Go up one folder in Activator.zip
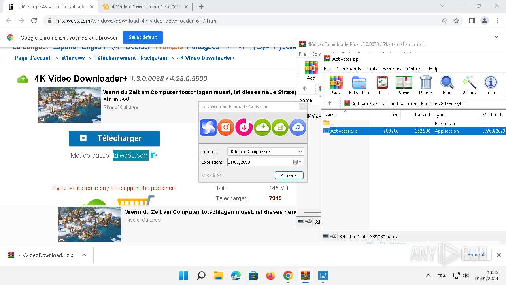The width and height of the screenshot is (506, 285). [x=330, y=103]
